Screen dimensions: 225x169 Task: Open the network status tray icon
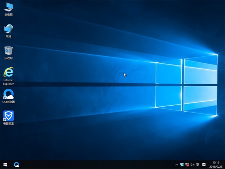[x=187, y=164]
